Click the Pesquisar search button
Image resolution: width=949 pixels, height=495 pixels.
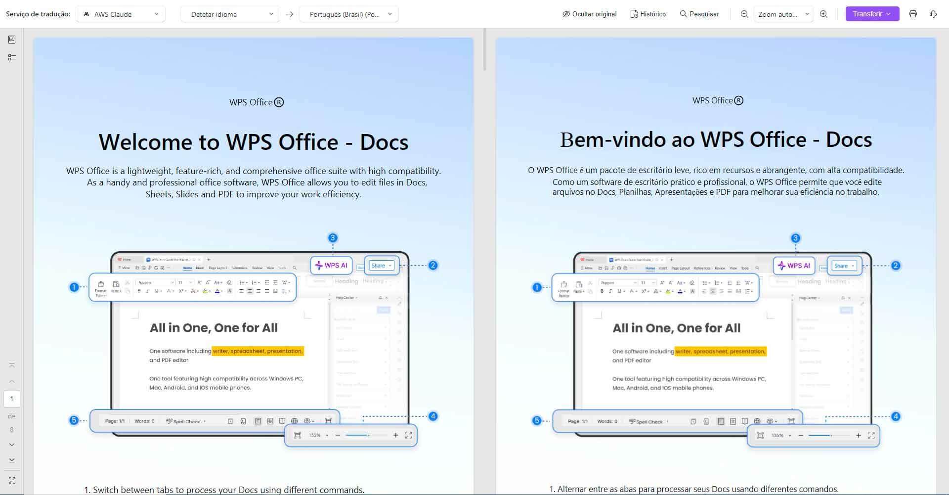[x=699, y=14]
